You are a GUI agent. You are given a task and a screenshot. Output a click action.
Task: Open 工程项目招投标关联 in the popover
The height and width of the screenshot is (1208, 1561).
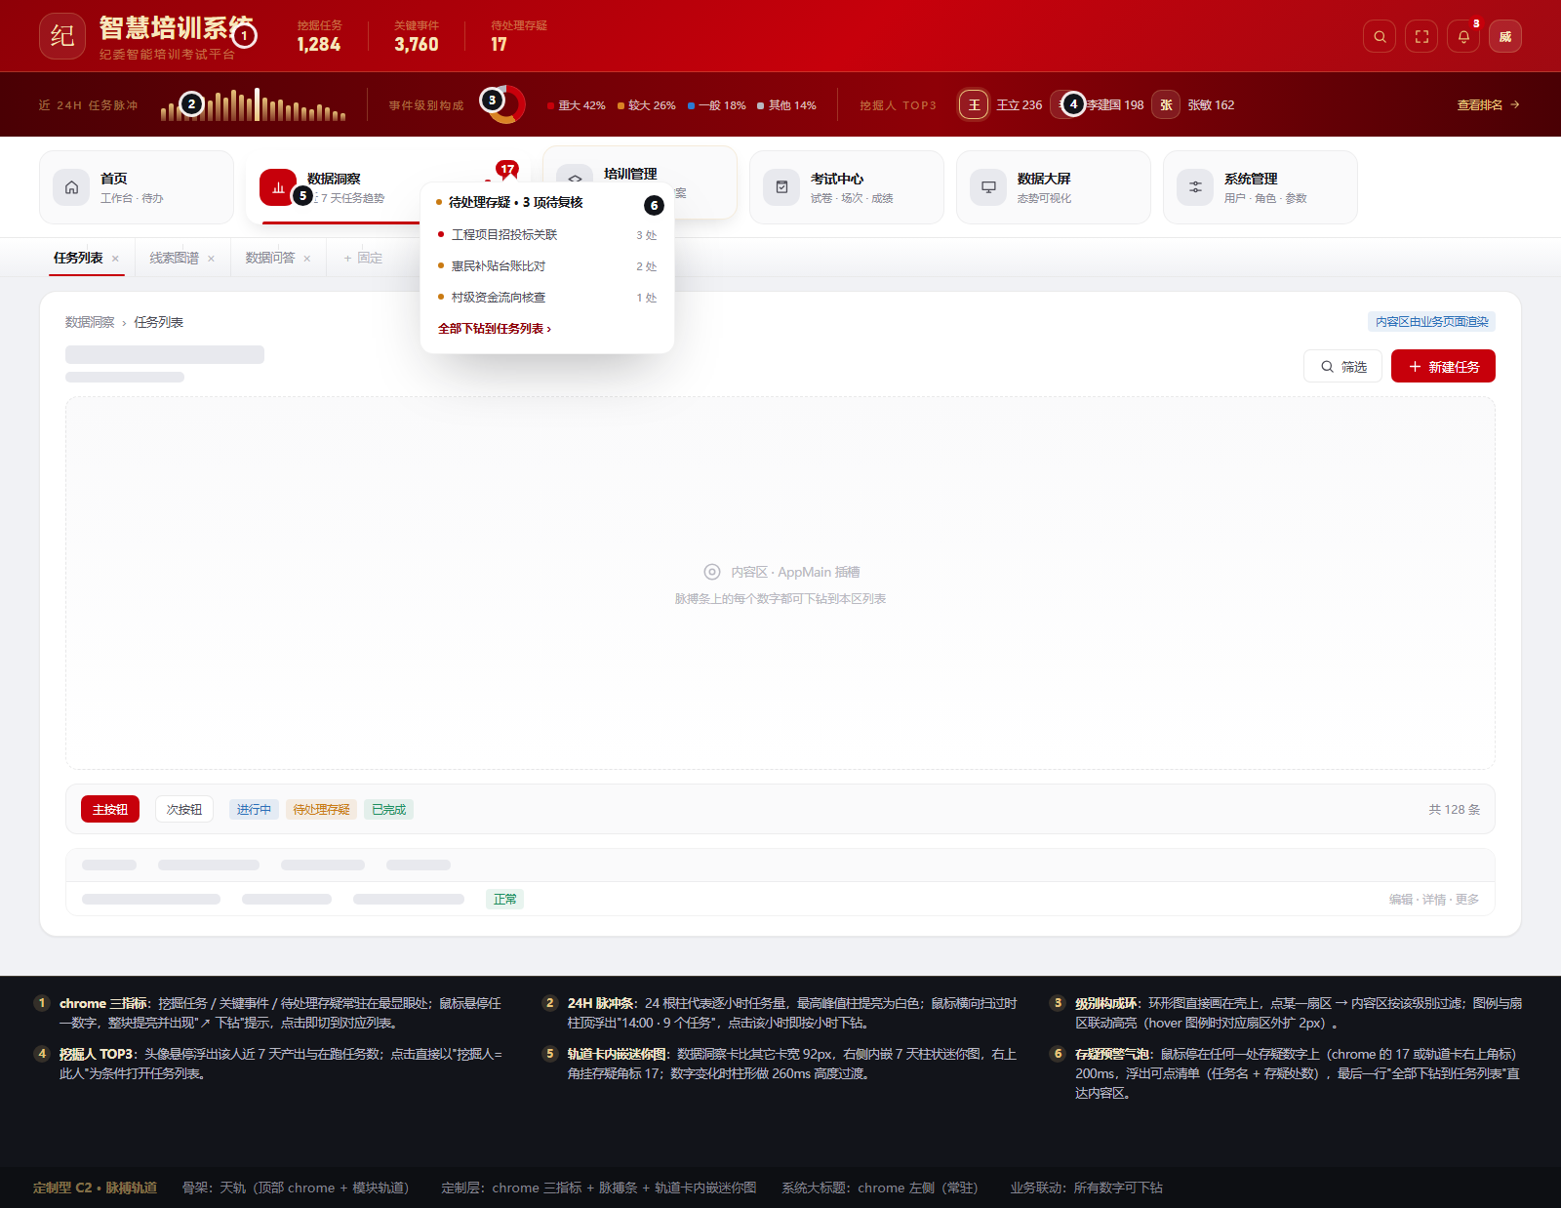(547, 235)
